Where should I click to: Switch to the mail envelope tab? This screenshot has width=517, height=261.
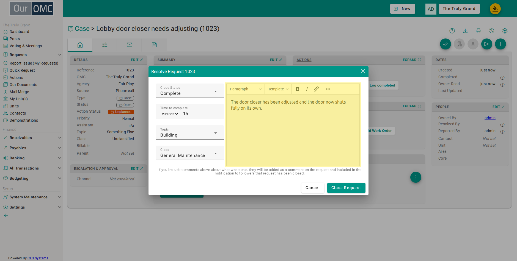pyautogui.click(x=130, y=45)
